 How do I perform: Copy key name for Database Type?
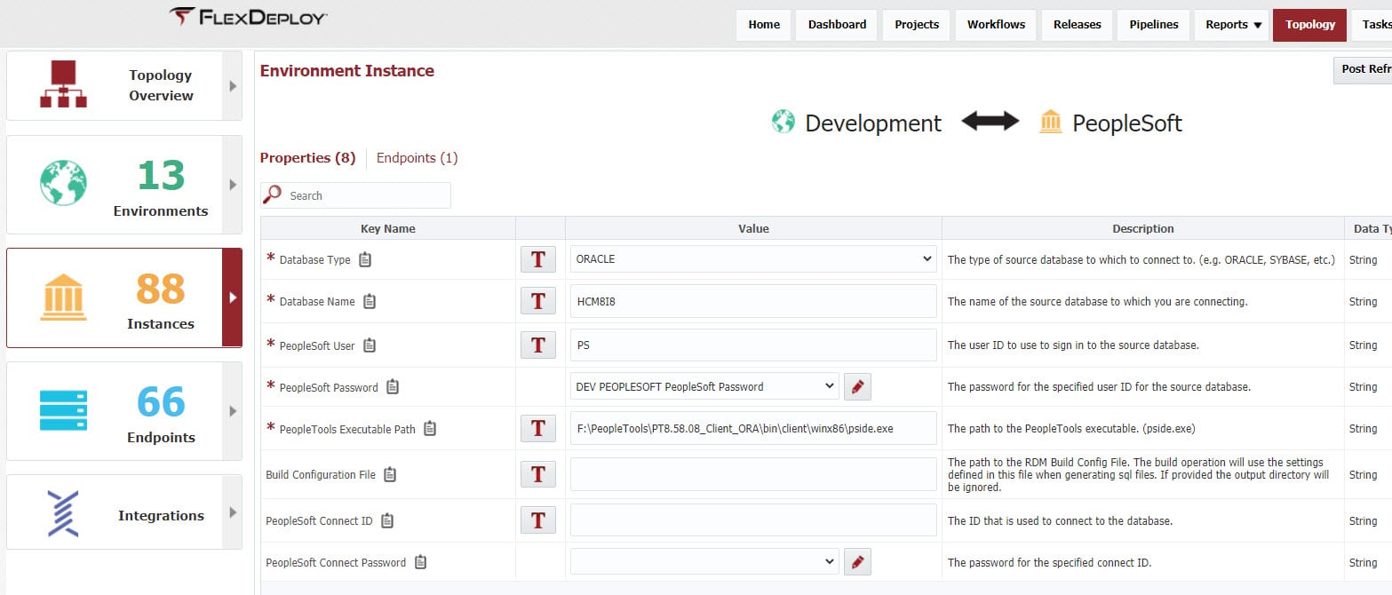[x=365, y=260]
